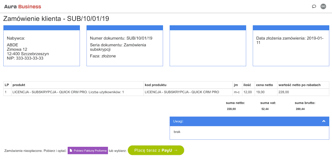Screen dimensions: 332x162
Task: Click the remark text brak
Action: click(177, 132)
